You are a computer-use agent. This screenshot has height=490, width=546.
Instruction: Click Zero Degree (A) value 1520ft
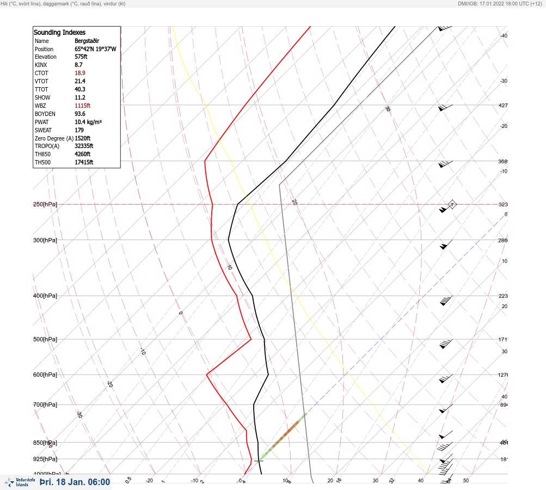[83, 138]
